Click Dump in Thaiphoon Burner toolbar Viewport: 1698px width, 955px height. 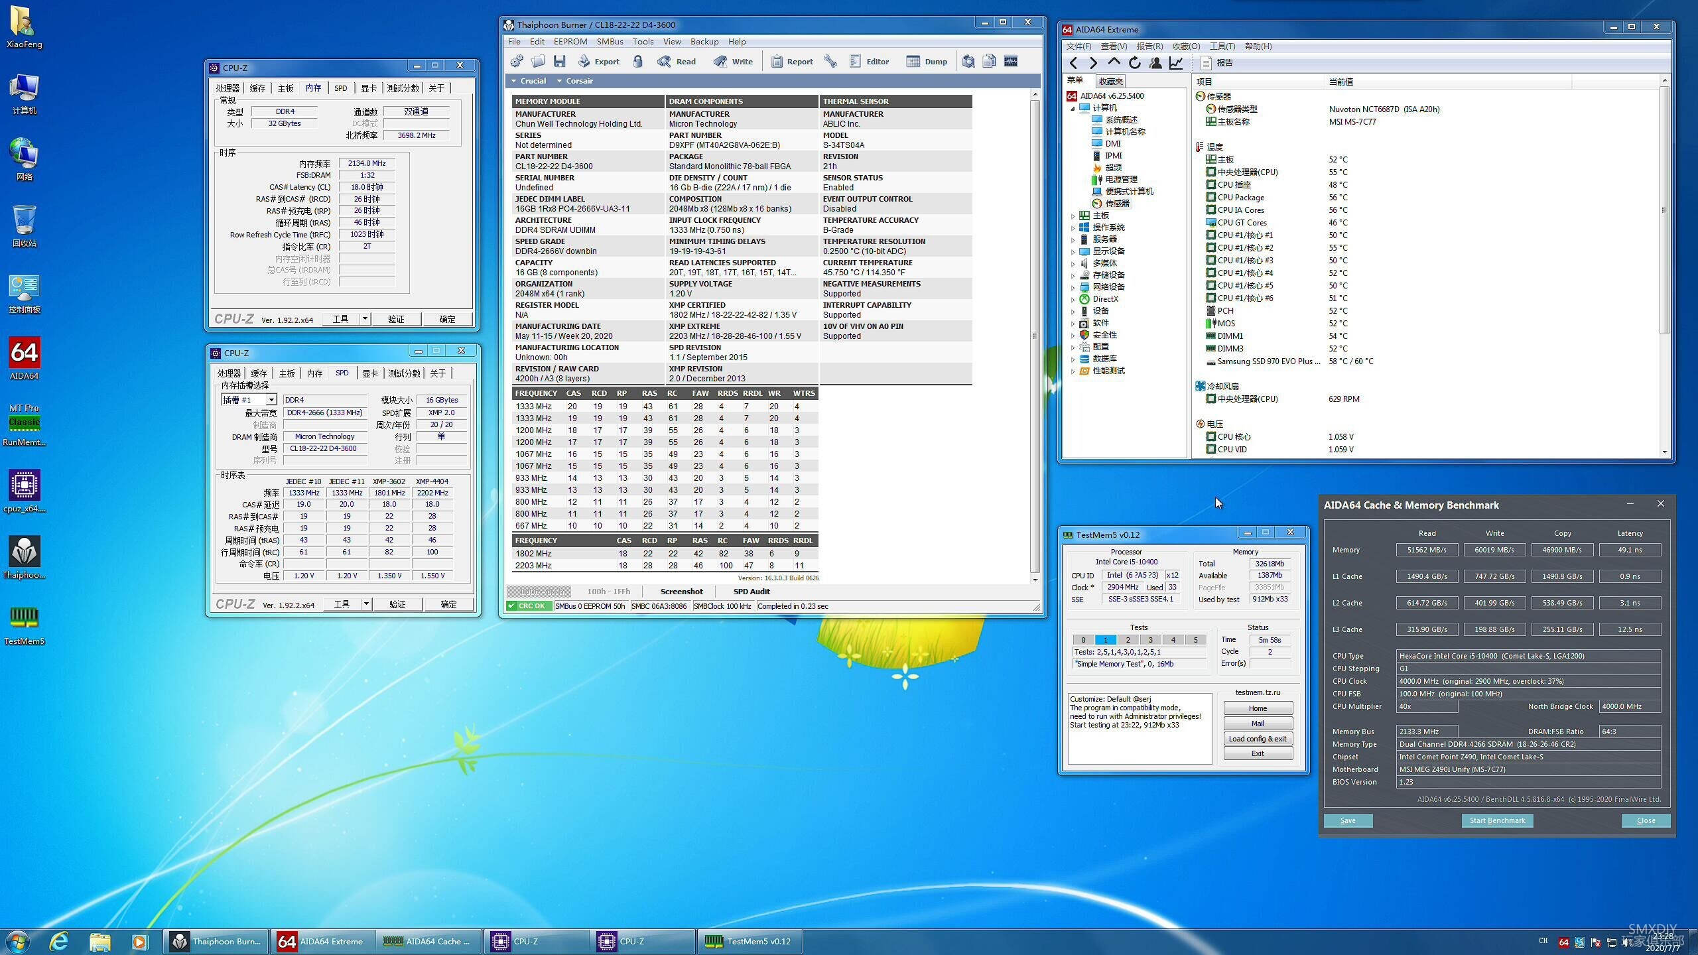click(x=927, y=62)
